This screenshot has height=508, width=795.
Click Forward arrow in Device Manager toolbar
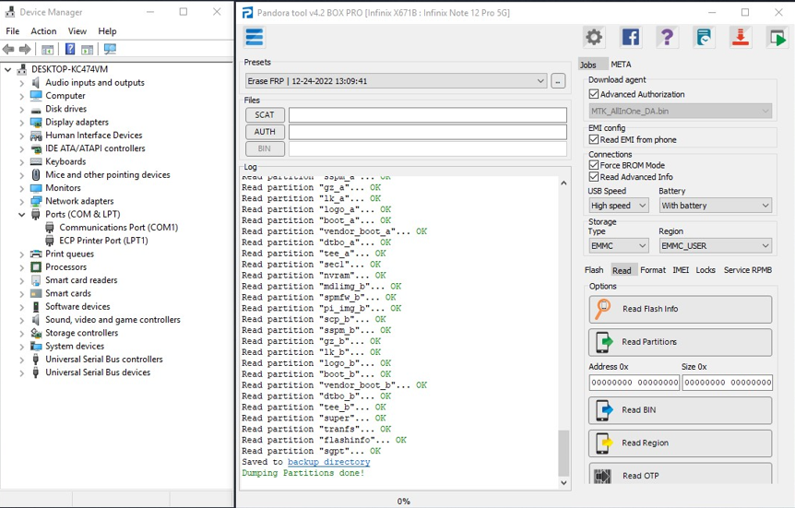25,49
